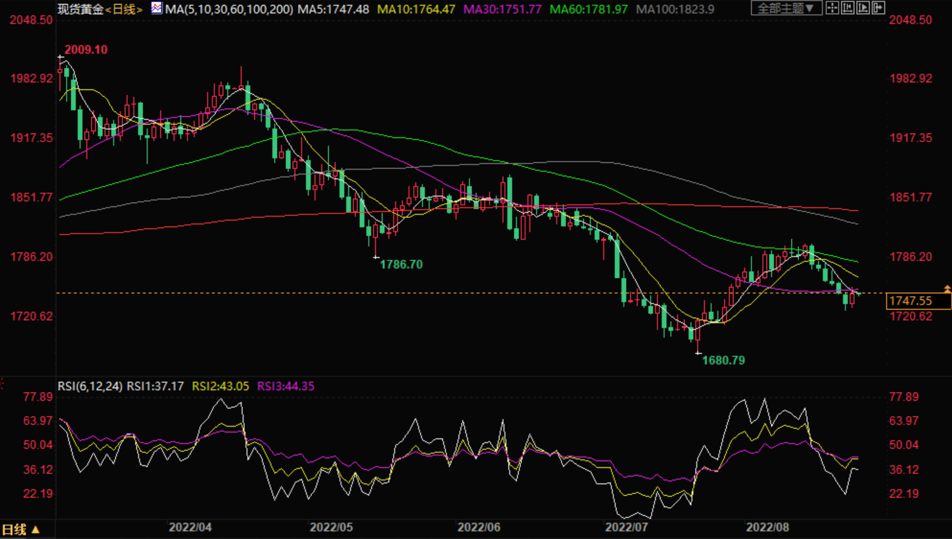The height and width of the screenshot is (539, 952).
Task: Click the MA30:1751.77 value
Action: coord(503,9)
